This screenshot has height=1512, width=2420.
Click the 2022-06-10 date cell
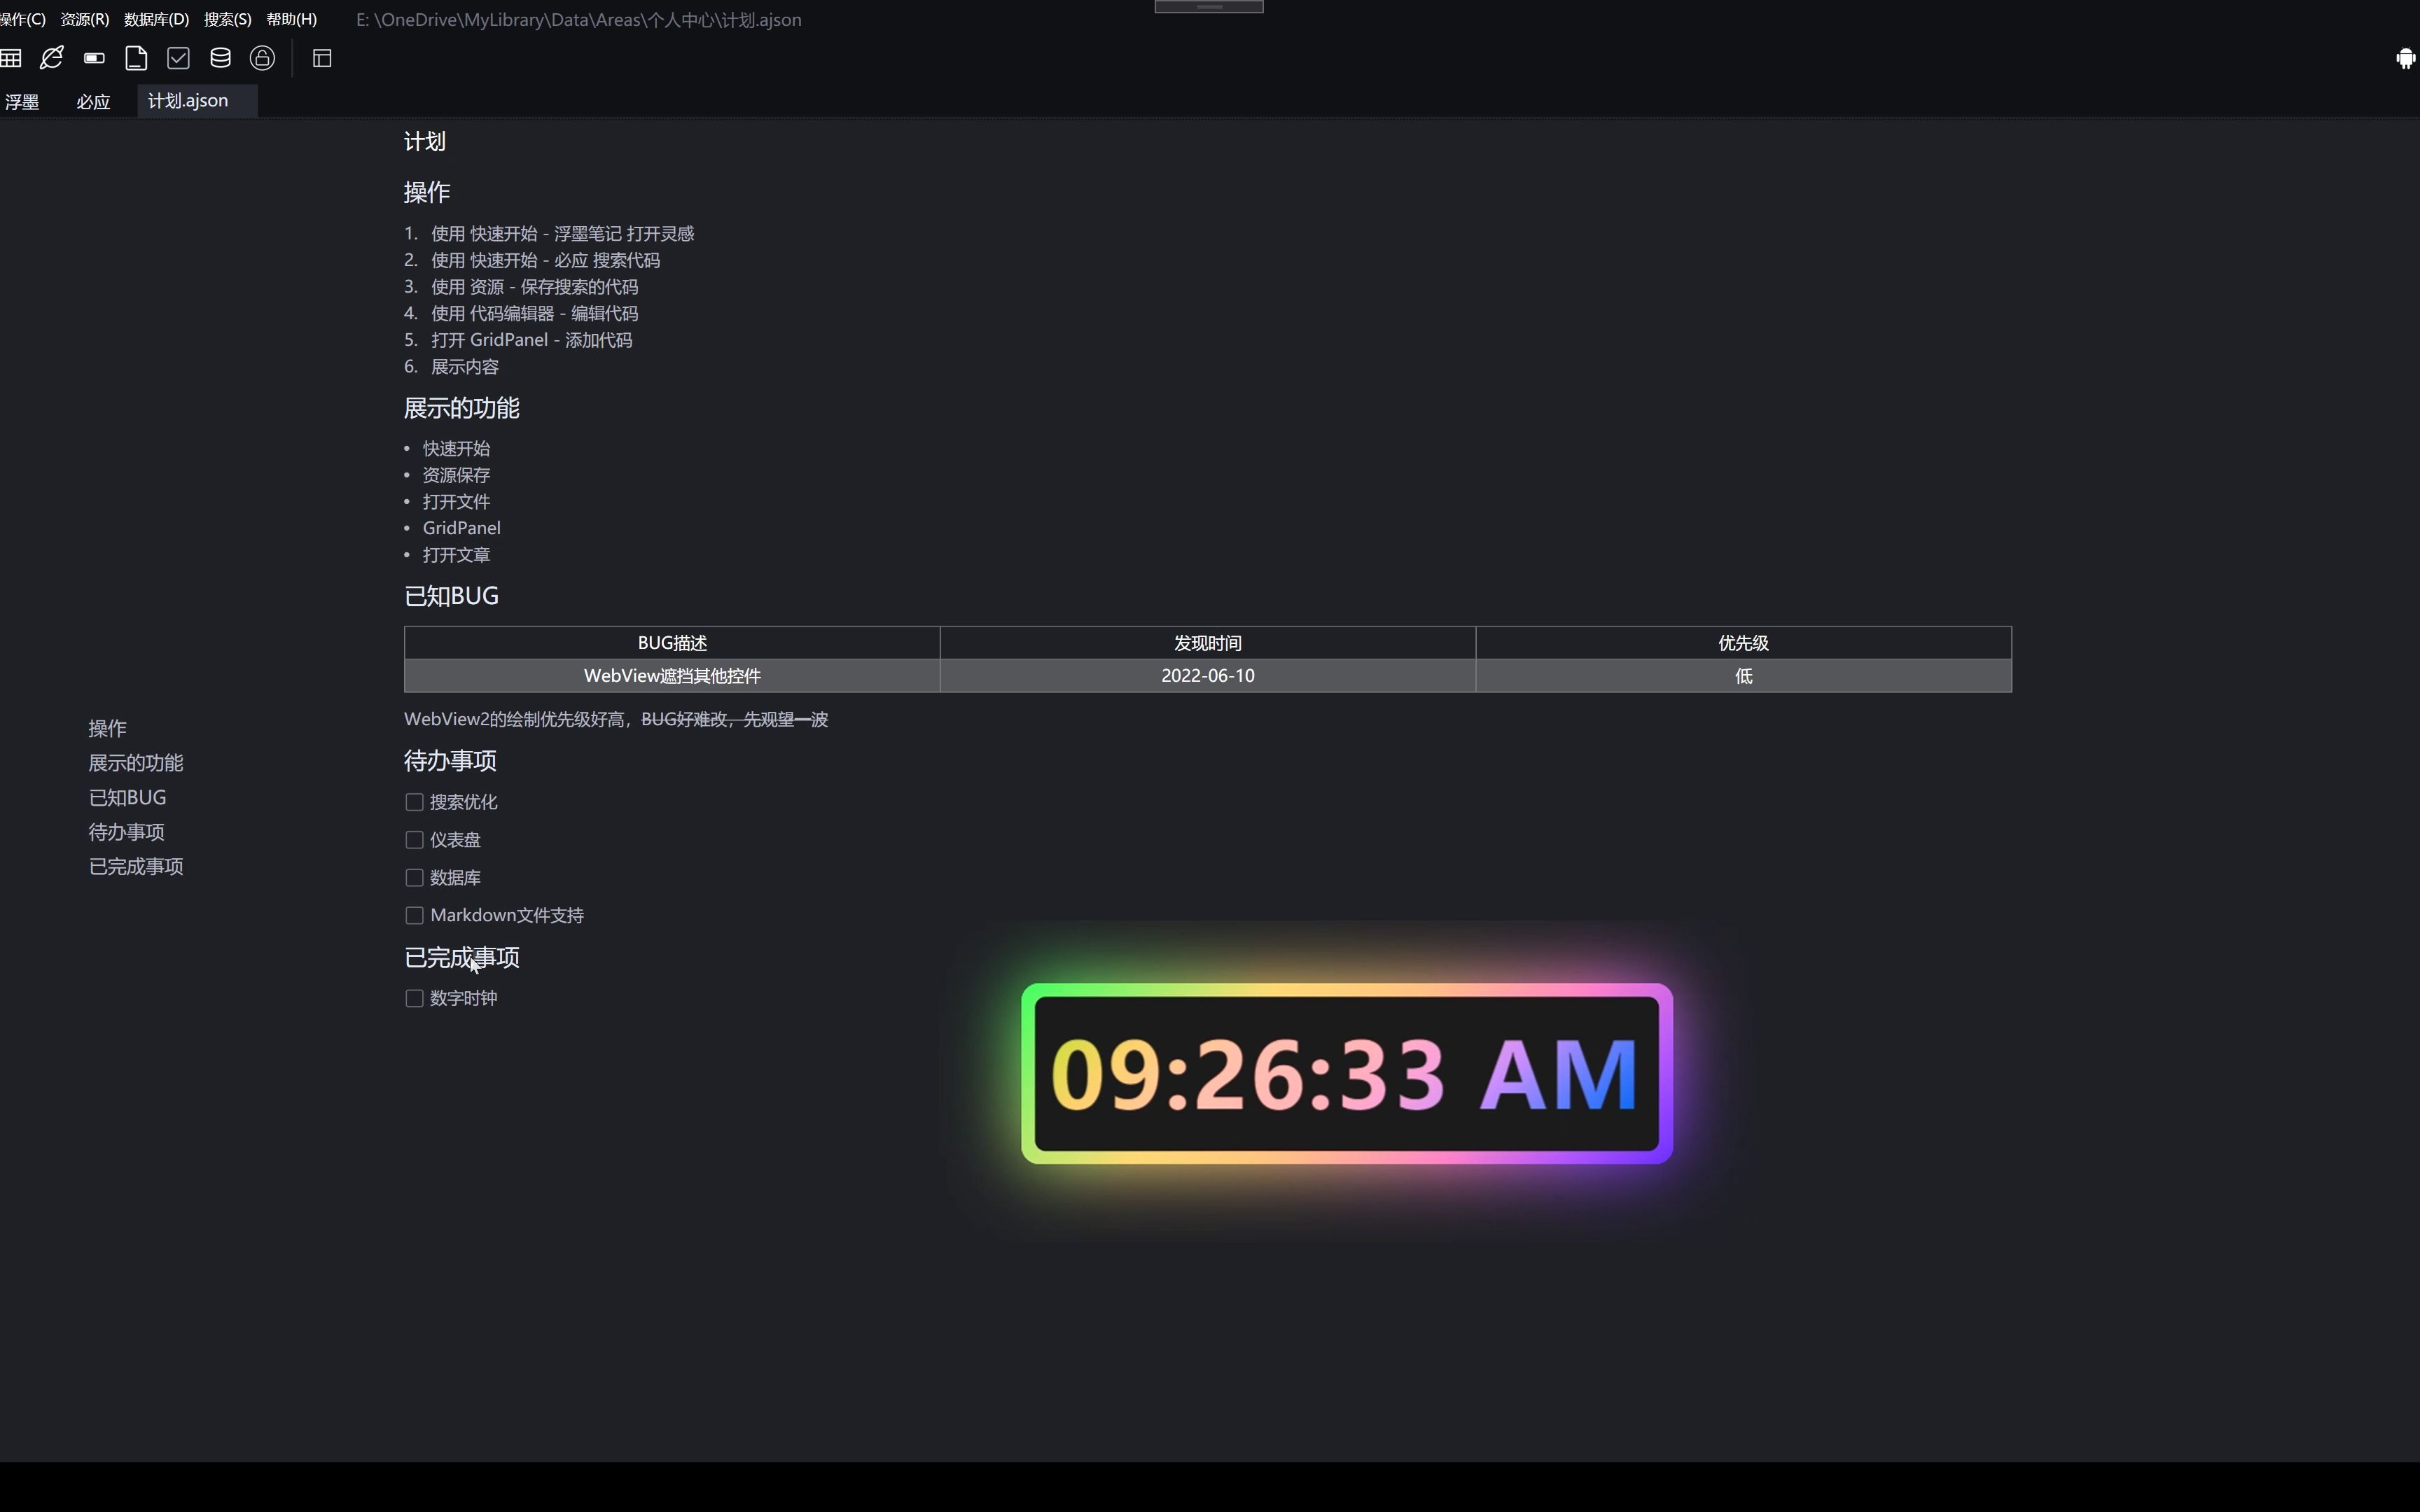[x=1208, y=676]
